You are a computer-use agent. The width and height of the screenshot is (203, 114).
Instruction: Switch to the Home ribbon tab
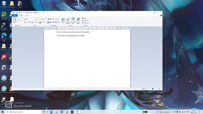21,16
